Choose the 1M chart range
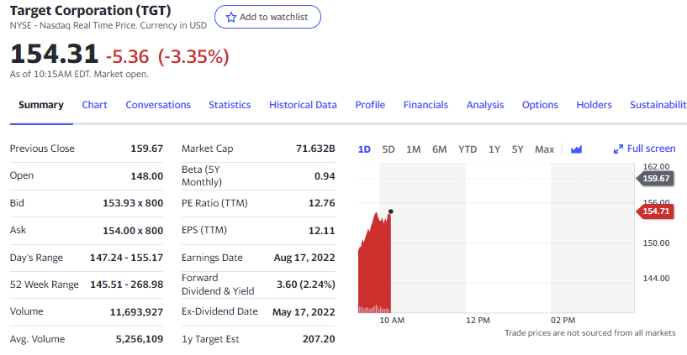Viewport: 687px width, 355px height. click(414, 149)
